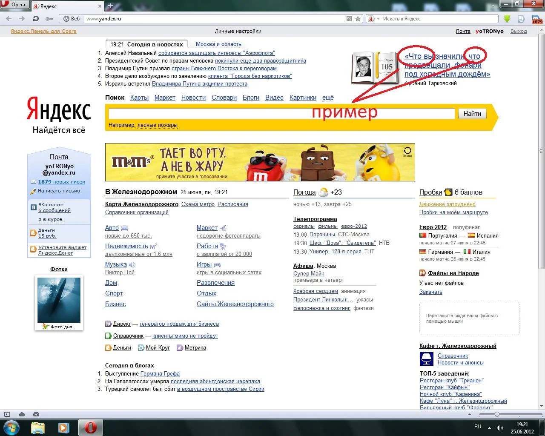The image size is (545, 436).
Task: Click the Написать письмо link
Action: (59, 191)
